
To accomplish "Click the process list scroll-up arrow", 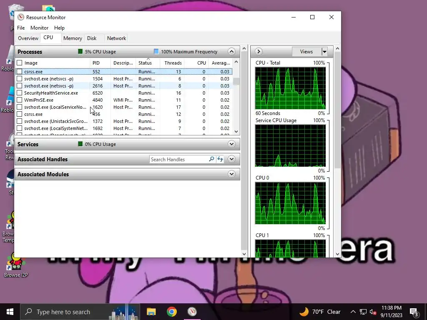I will tap(236, 62).
